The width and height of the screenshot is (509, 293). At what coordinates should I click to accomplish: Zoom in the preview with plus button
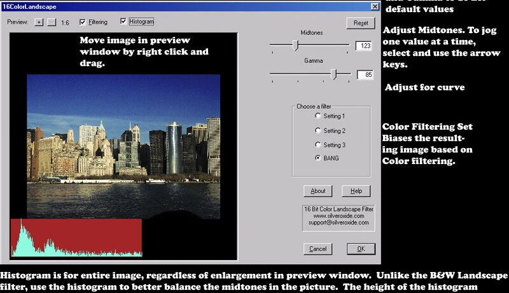pos(39,22)
